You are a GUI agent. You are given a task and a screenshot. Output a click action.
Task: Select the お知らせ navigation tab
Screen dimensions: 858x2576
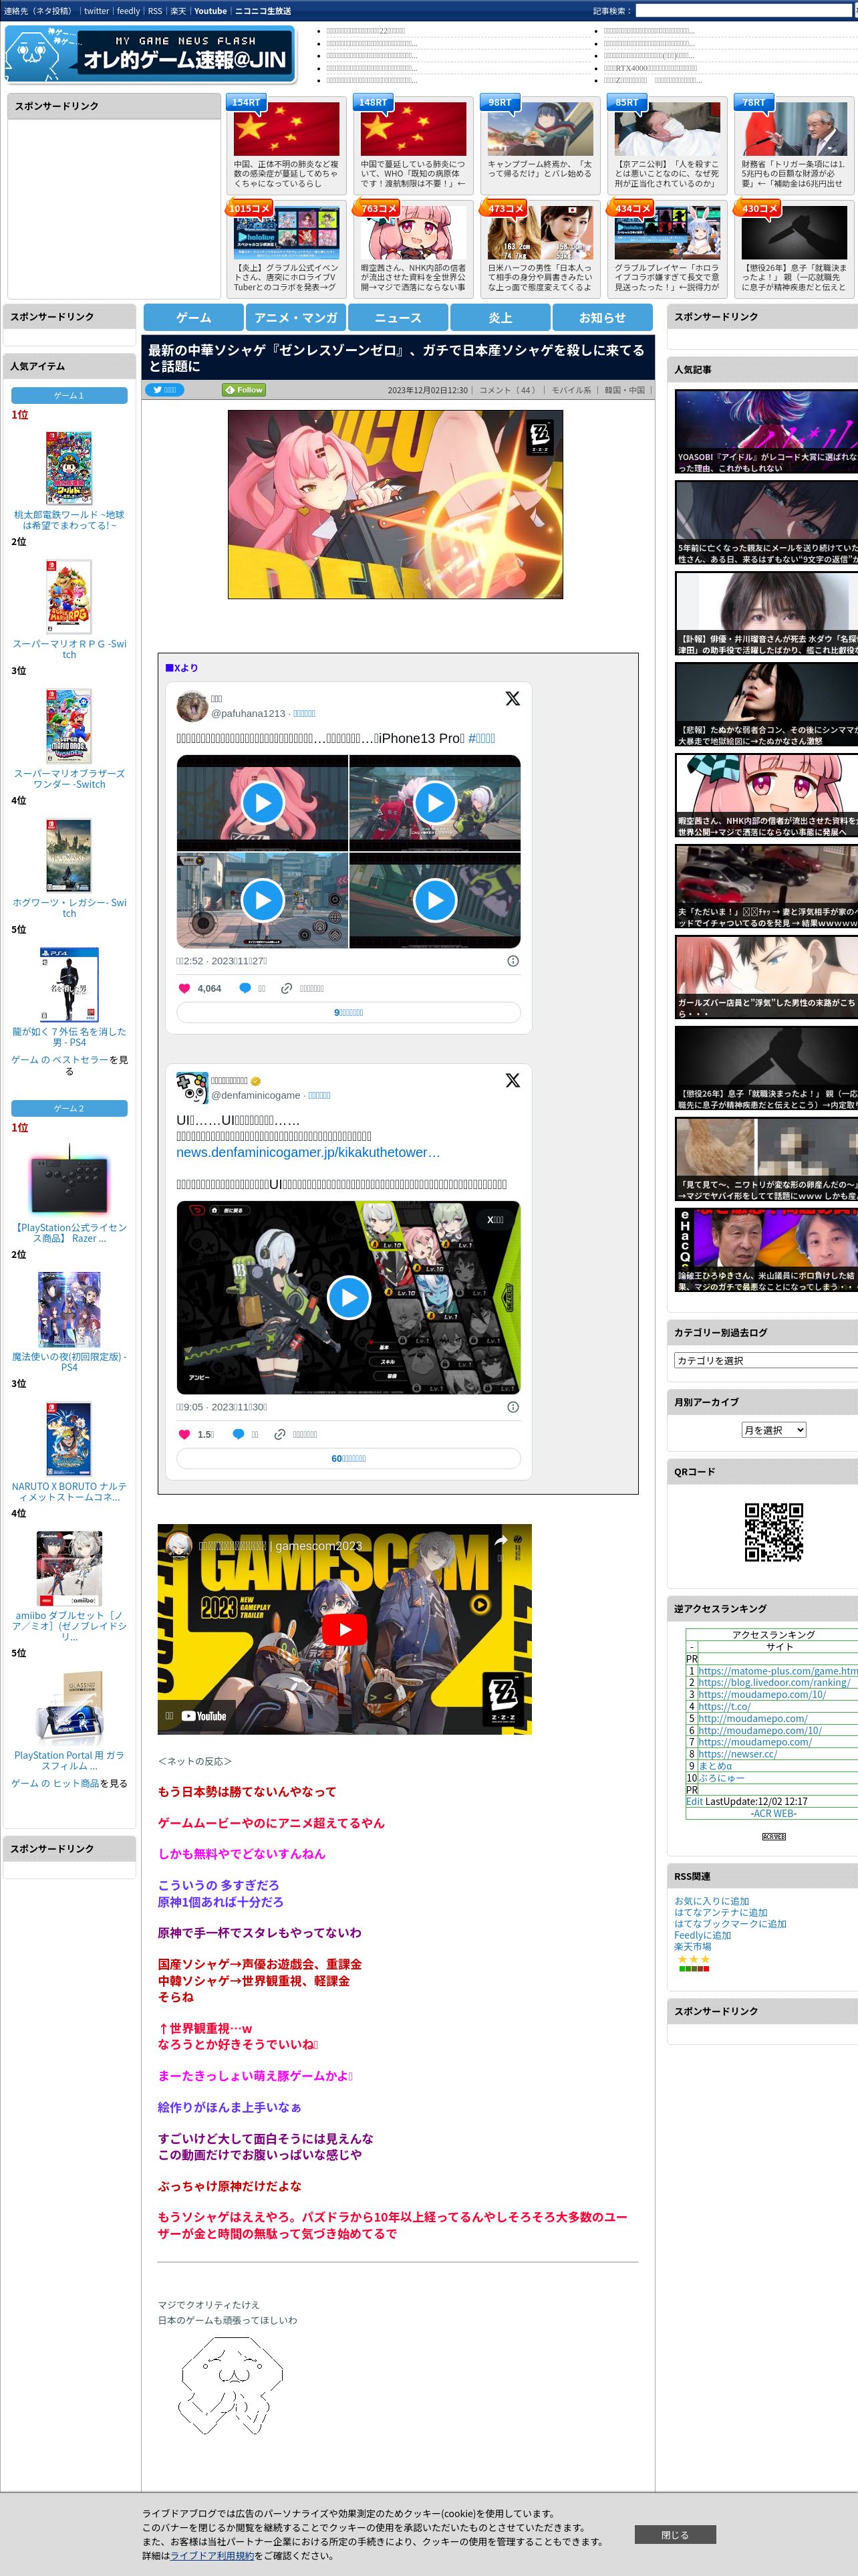(x=602, y=317)
